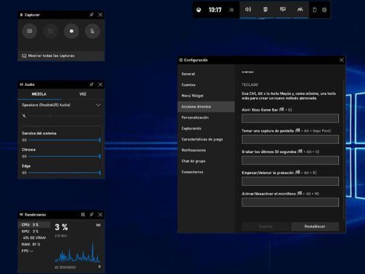Open Xbox Social widget in top bar
The height and width of the screenshot is (274, 365).
tap(300, 10)
